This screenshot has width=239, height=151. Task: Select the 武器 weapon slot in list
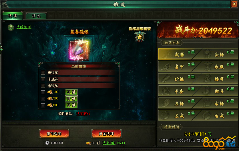pos(178,54)
